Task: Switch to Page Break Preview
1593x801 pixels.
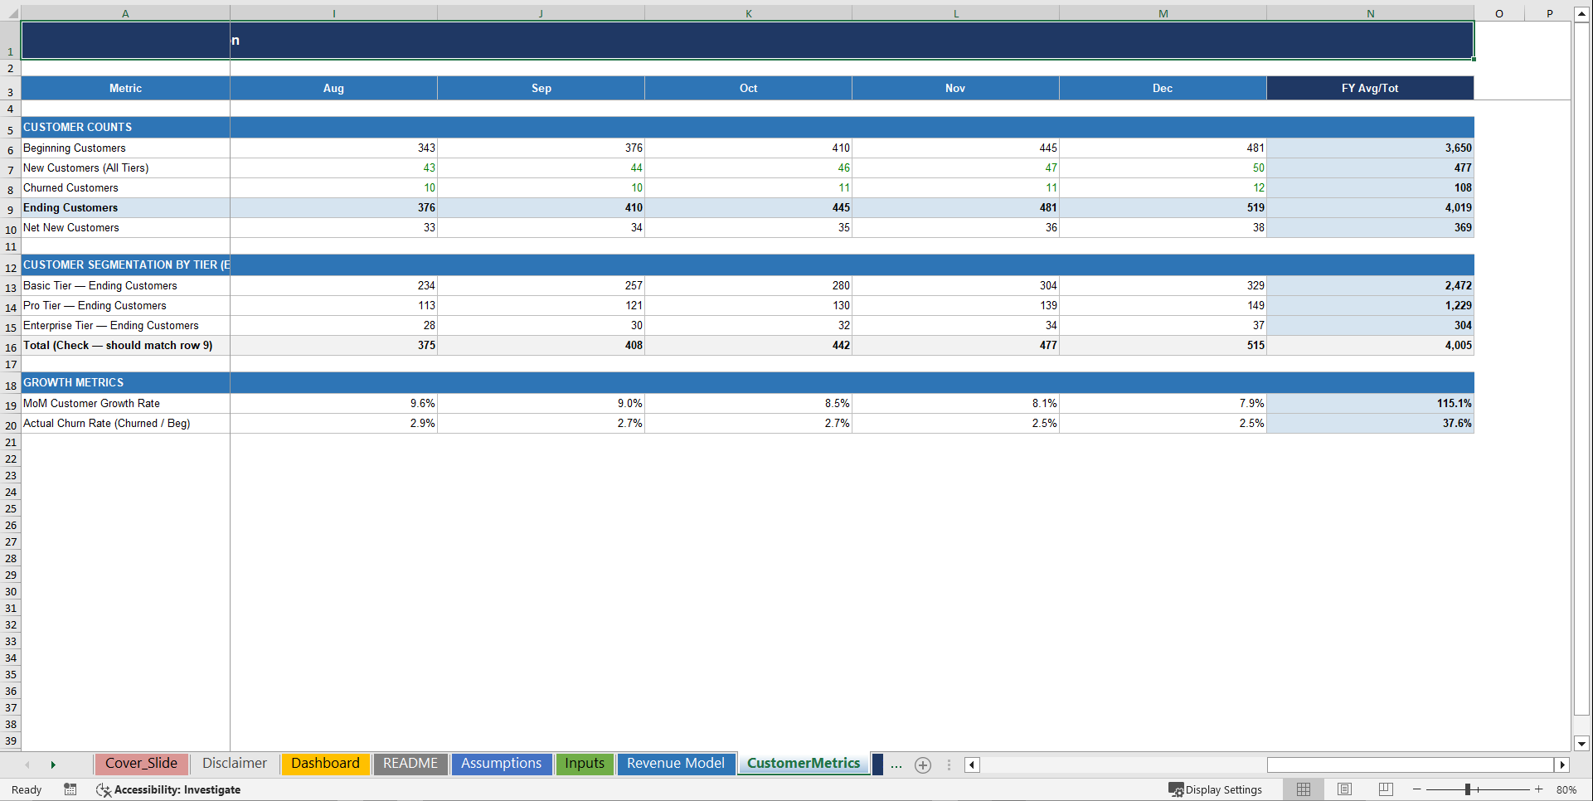Action: click(1386, 789)
